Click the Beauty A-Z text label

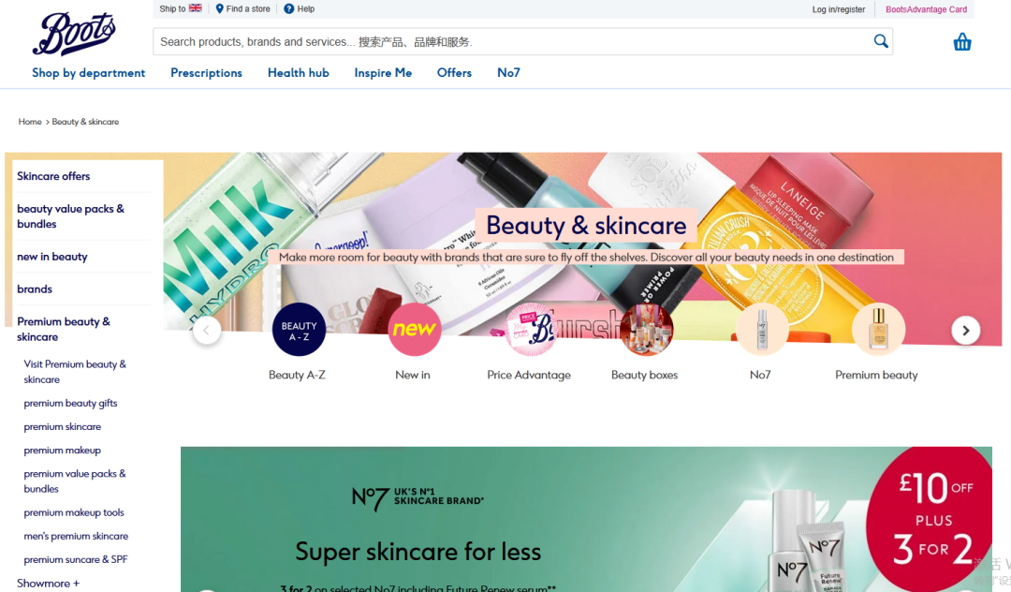[298, 375]
